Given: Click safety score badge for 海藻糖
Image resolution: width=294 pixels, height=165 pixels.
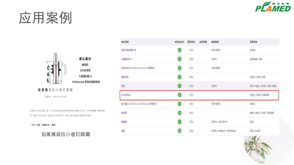Looking at the screenshot, I should pos(179,122).
